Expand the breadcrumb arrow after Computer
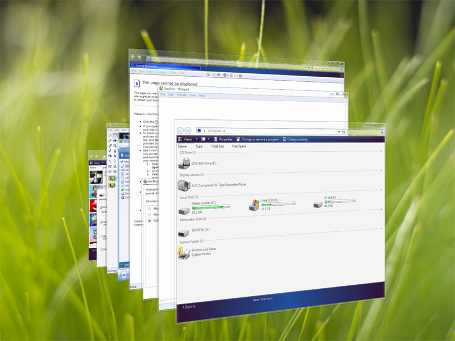Viewport: 455px width, 341px height. [x=224, y=131]
